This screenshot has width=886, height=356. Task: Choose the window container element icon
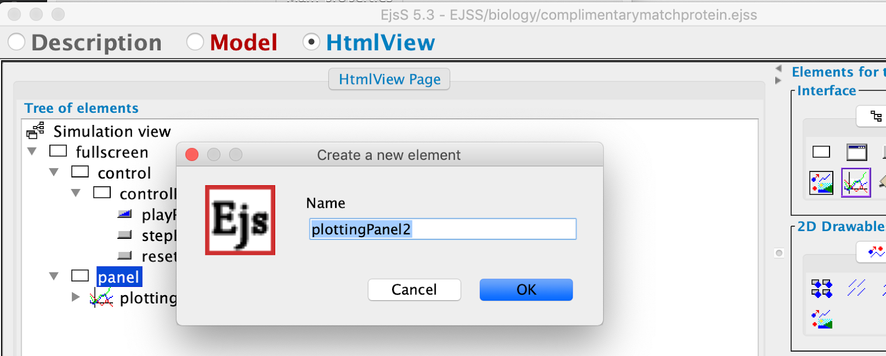857,152
